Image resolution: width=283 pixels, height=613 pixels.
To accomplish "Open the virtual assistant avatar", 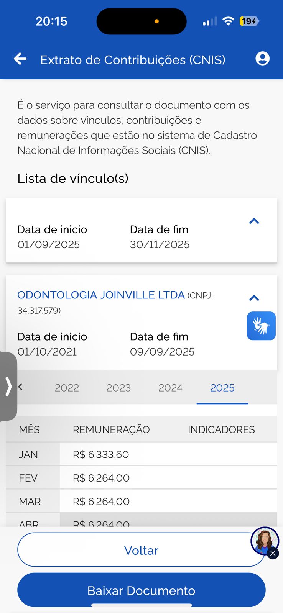I will [x=264, y=540].
